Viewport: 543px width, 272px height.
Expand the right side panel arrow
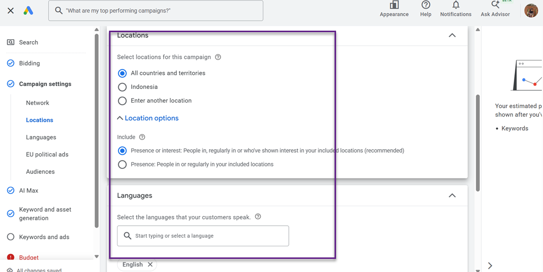pyautogui.click(x=490, y=265)
